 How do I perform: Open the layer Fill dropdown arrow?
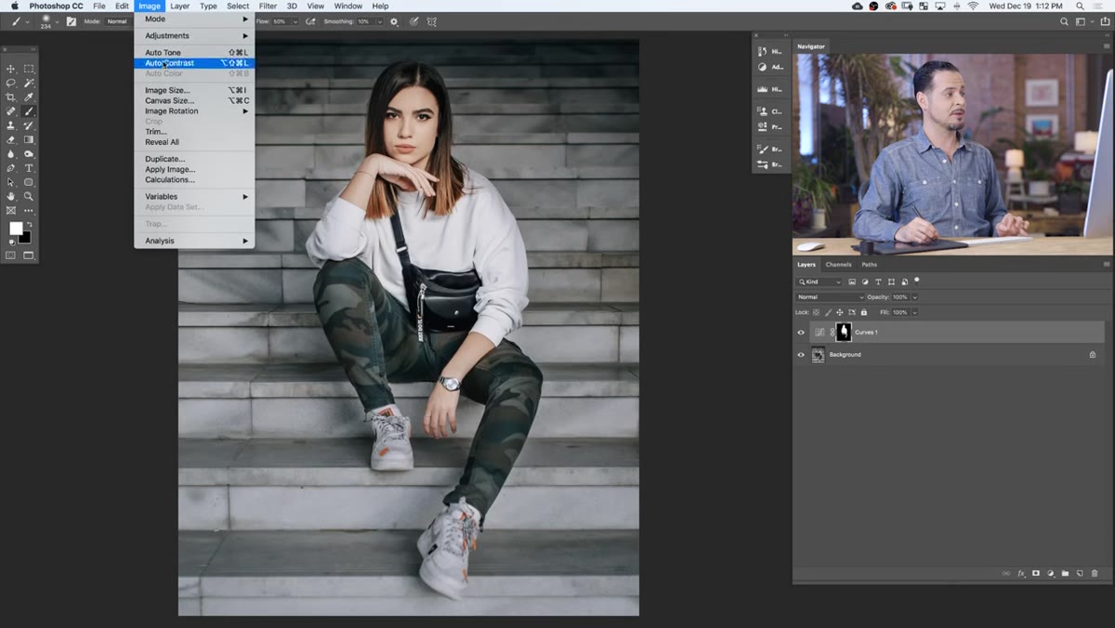point(914,312)
